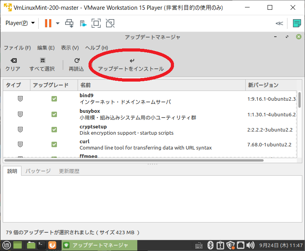The height and width of the screenshot is (251, 305).
Task: Open the Player(P) menu
Action: click(x=20, y=23)
